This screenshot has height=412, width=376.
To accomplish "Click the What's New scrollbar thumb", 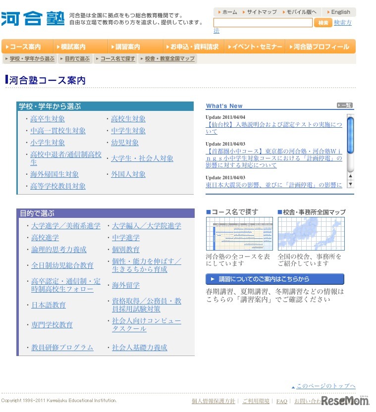I will coord(350,135).
